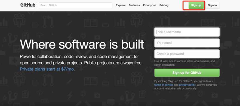
Task: Focus the Search GitHub field
Action: [x=76, y=5]
